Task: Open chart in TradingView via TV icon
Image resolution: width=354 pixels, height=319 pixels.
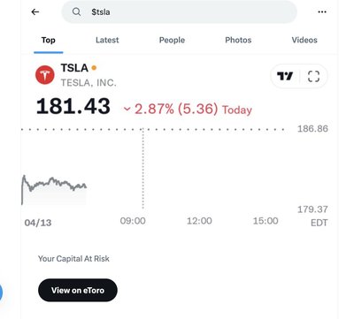Action: 285,76
